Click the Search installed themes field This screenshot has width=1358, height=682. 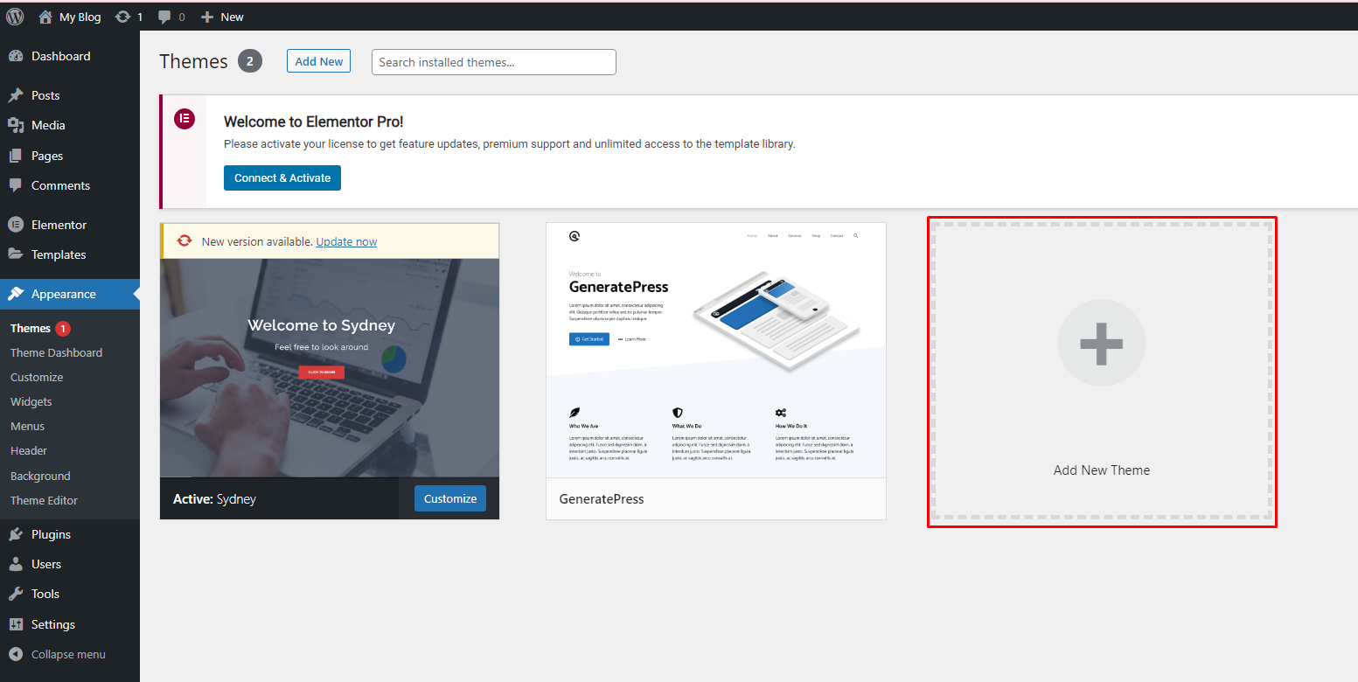pos(494,62)
